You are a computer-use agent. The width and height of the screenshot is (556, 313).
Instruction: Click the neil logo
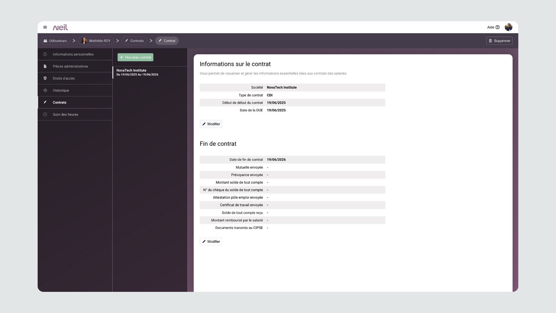click(60, 27)
